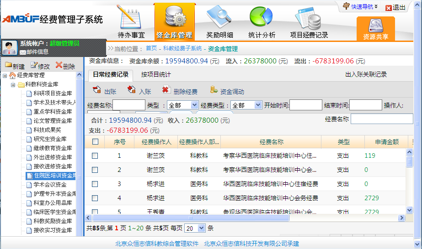Click the 入账 toolbar icon
This screenshot has width=422, height=249.
coord(132,90)
